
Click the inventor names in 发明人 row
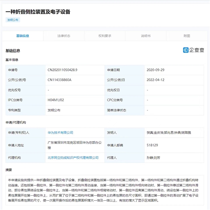(169, 133)
